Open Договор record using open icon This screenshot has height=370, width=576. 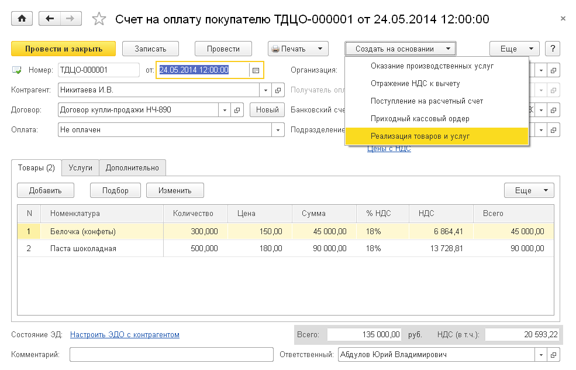238,109
